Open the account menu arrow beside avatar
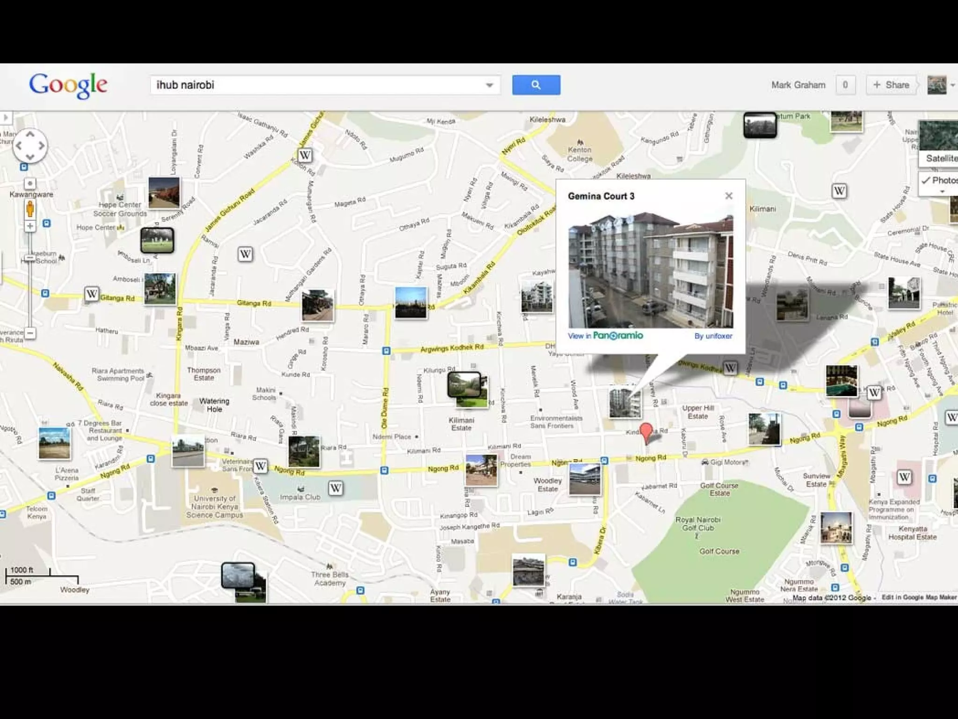 point(953,85)
